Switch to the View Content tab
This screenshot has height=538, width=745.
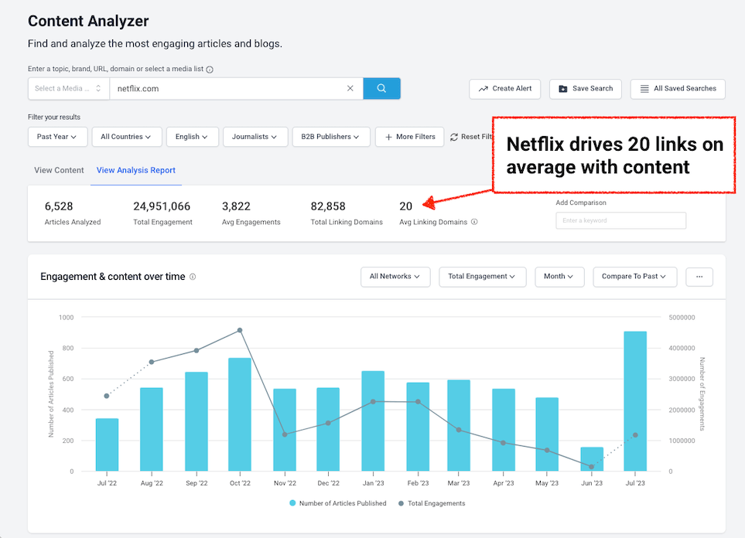pyautogui.click(x=59, y=170)
